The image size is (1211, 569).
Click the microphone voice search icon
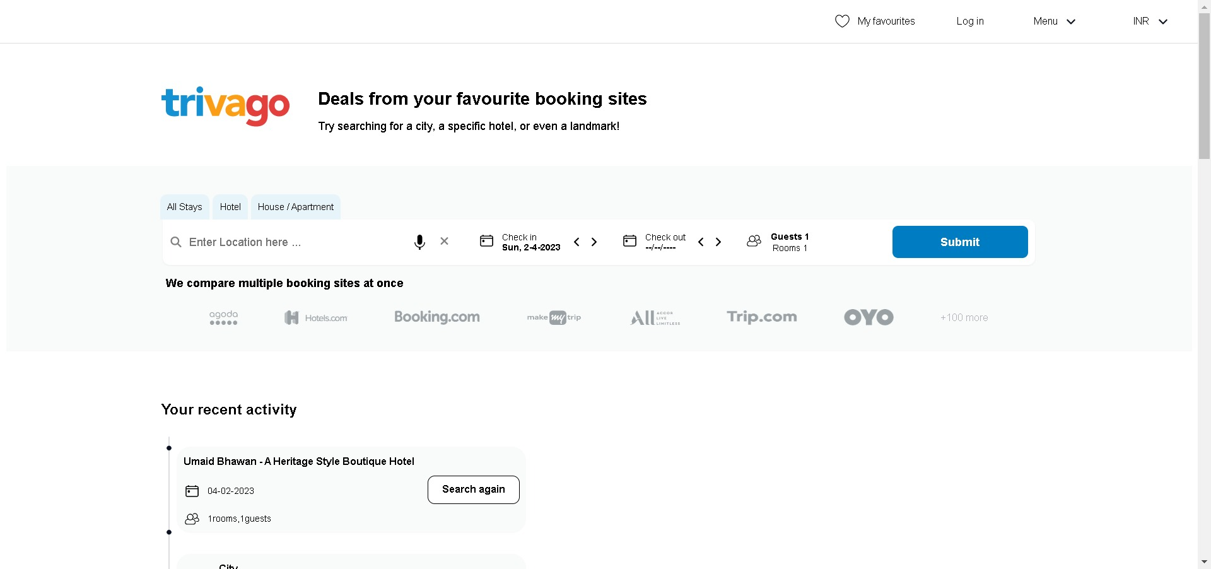pos(419,242)
